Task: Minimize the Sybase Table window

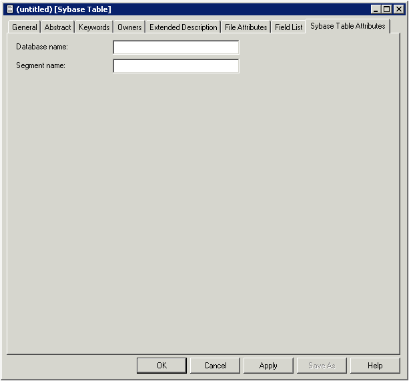Action: [x=376, y=9]
